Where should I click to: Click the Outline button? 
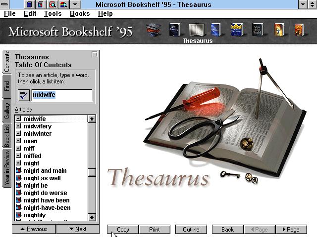tap(191, 230)
